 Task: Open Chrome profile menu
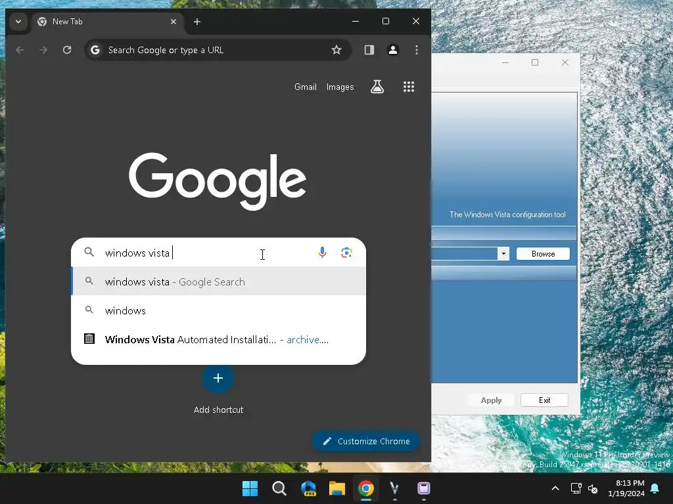tap(393, 50)
